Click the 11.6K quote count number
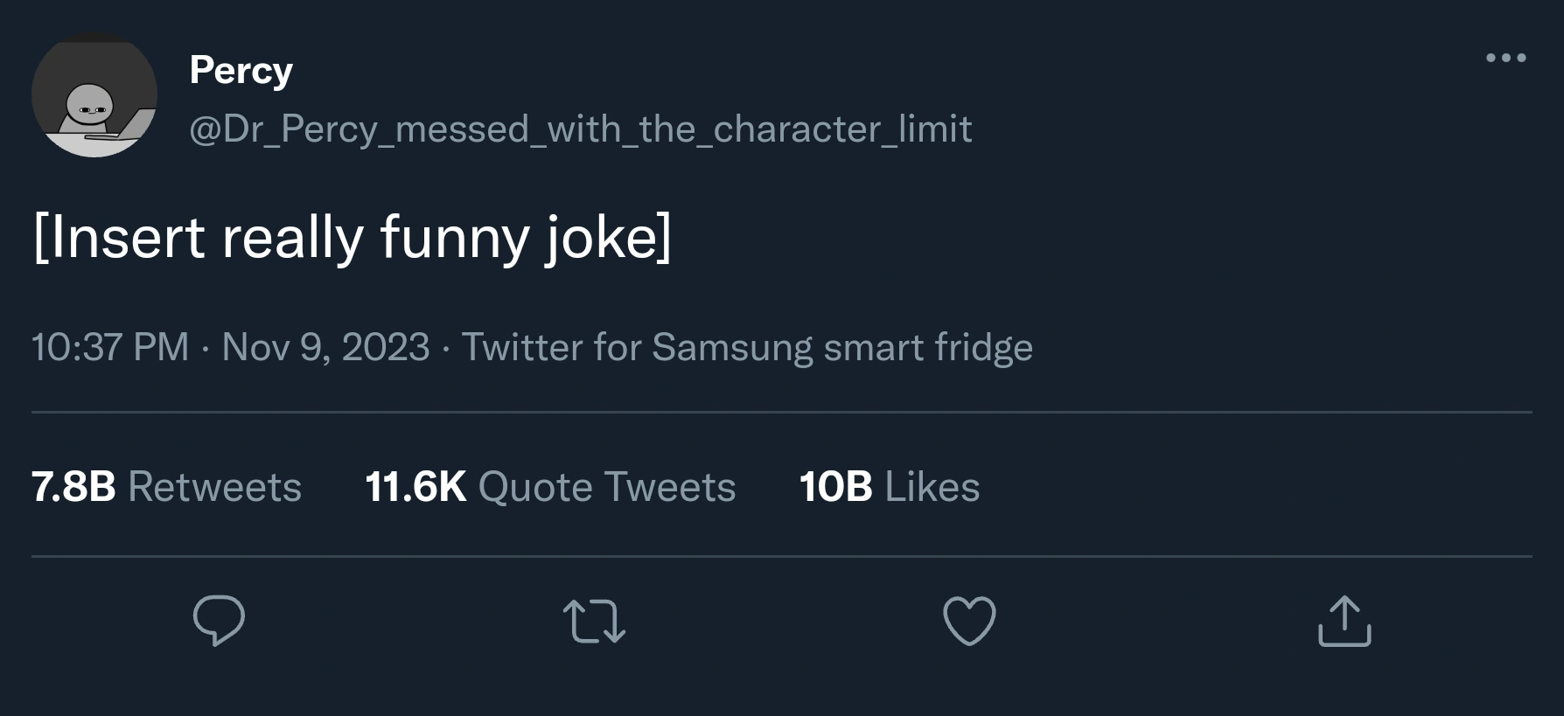This screenshot has height=716, width=1564. coord(415,487)
